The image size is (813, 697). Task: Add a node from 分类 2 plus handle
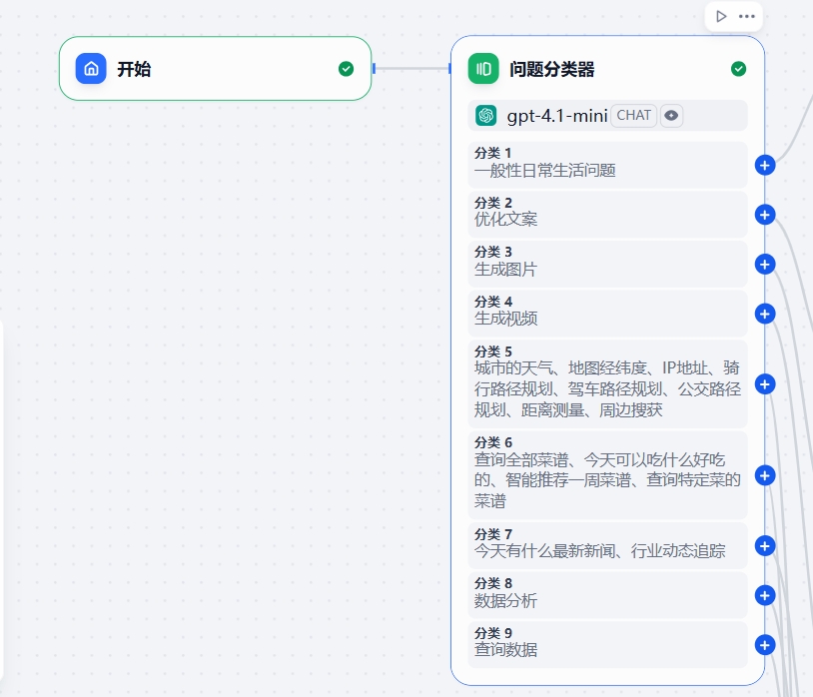point(765,215)
